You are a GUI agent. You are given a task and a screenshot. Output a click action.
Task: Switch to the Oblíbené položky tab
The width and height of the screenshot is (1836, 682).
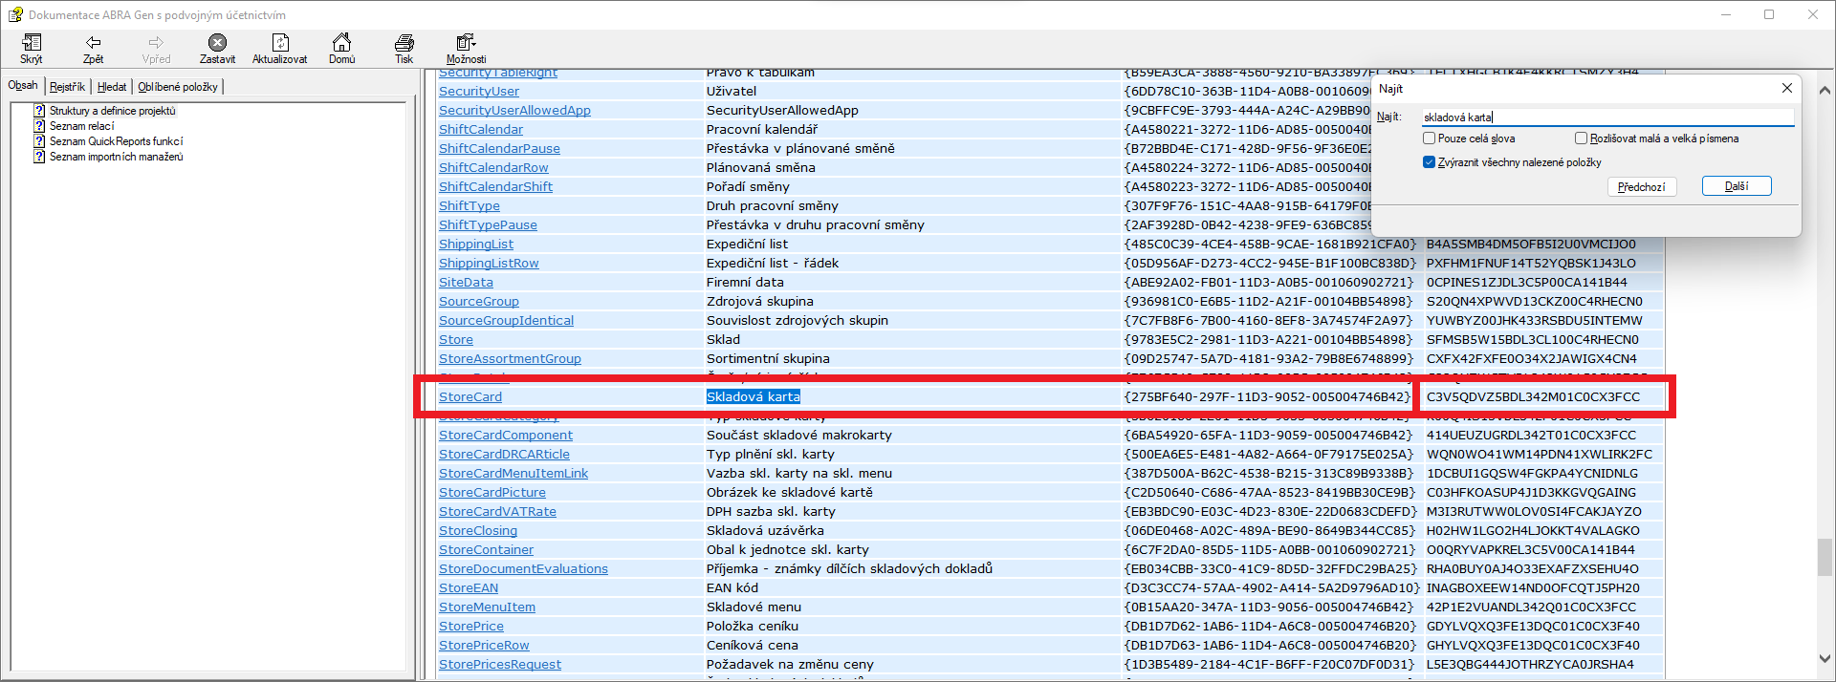tap(178, 87)
